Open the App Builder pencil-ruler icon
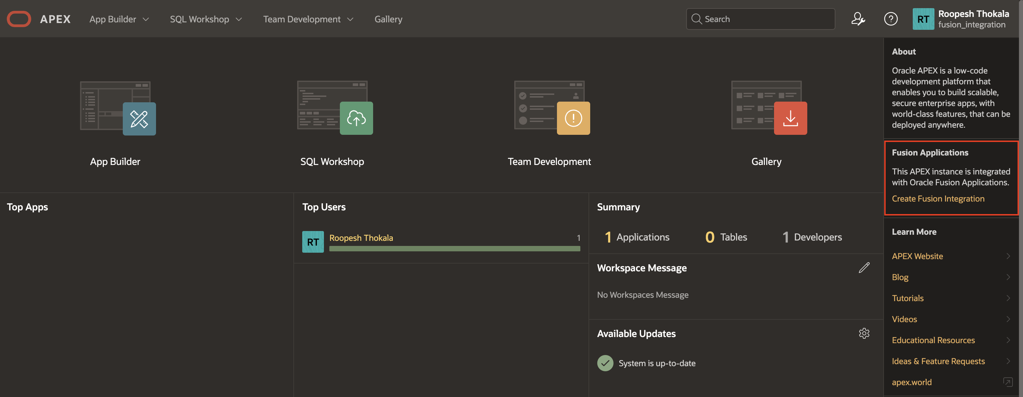The image size is (1023, 397). click(x=139, y=119)
